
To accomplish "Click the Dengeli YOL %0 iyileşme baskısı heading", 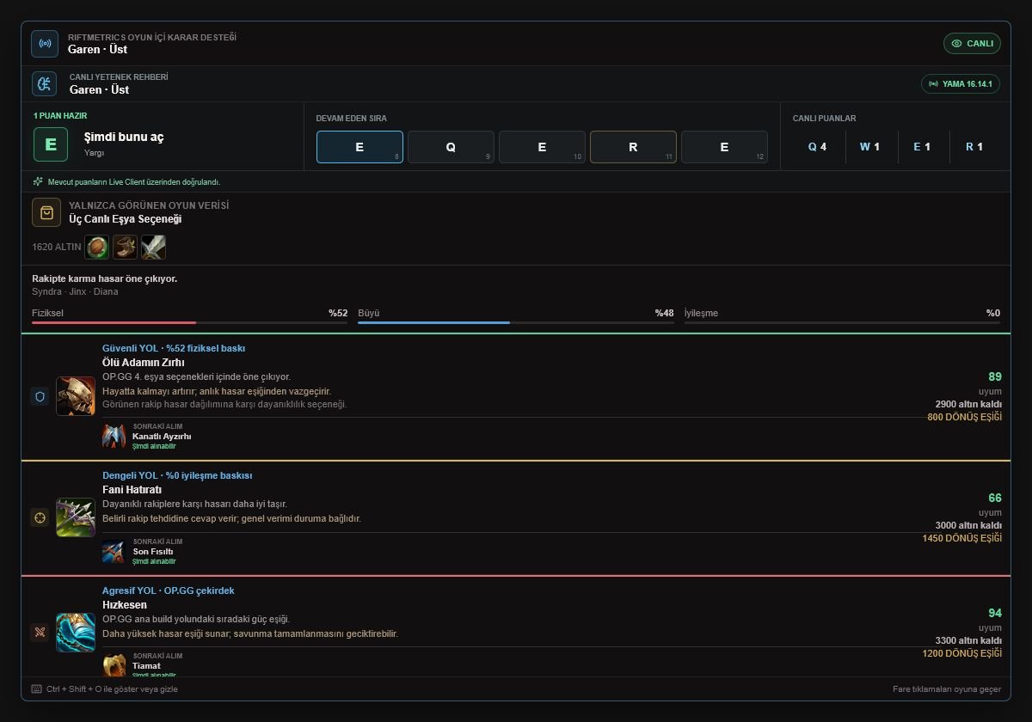I will tap(177, 475).
